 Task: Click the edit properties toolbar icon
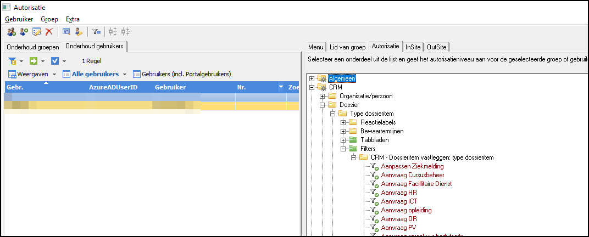click(37, 32)
